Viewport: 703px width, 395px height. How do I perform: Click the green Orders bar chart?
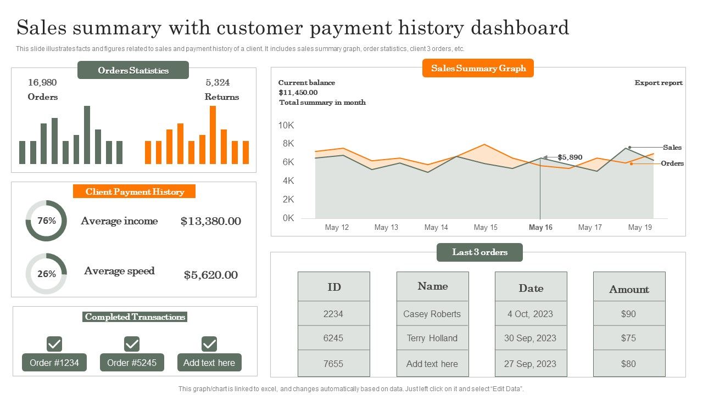click(x=71, y=135)
